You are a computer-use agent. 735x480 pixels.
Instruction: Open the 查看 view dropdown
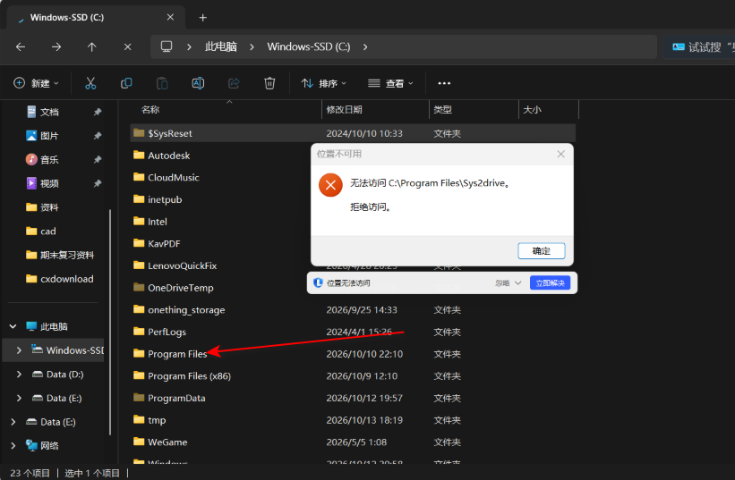390,83
